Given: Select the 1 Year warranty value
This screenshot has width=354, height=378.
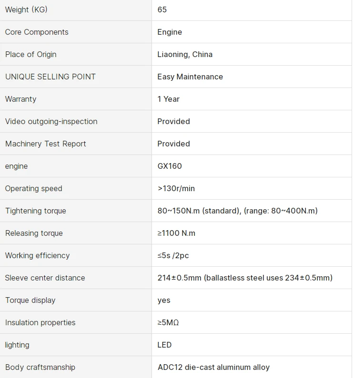Looking at the screenshot, I should (168, 99).
